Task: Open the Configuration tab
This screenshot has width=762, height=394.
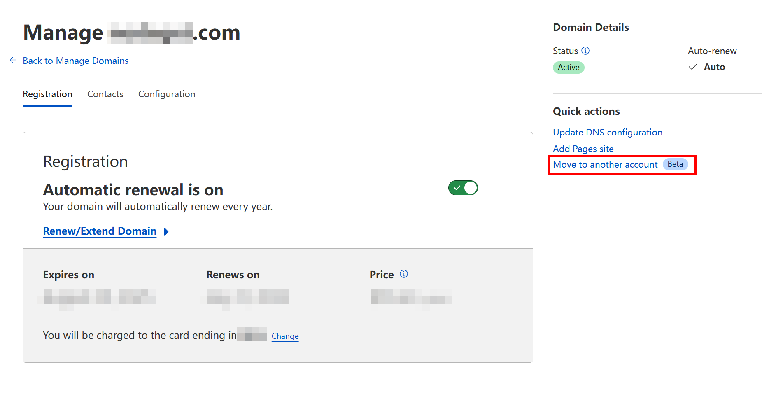Action: pyautogui.click(x=166, y=94)
